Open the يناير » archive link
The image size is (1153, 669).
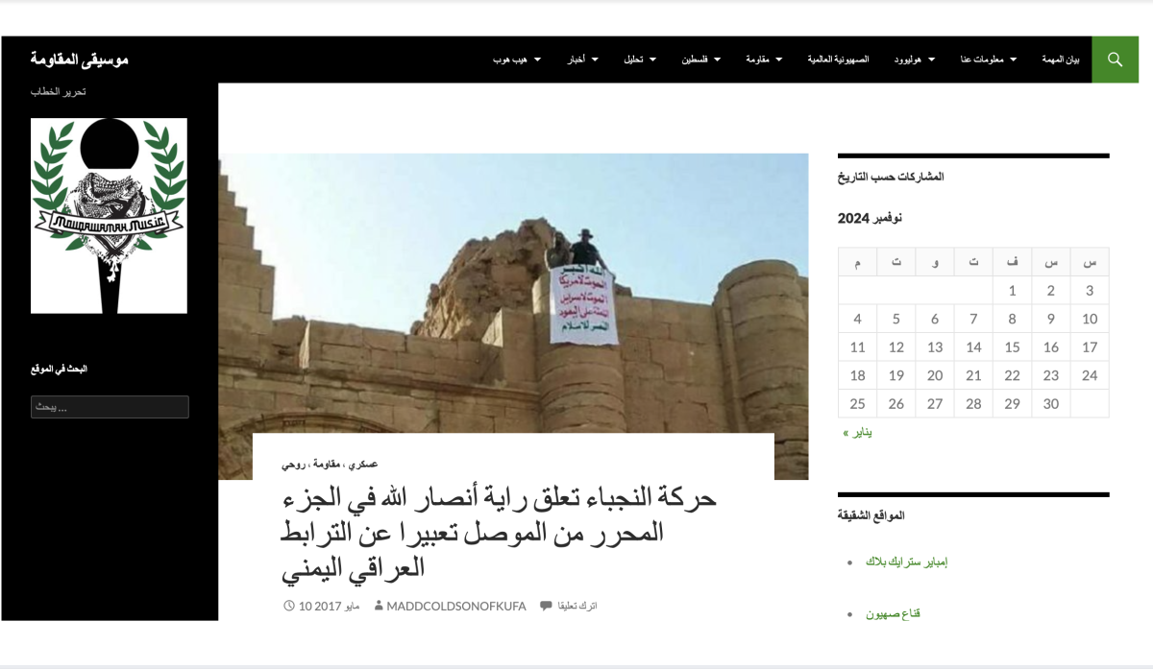pyautogui.click(x=856, y=432)
